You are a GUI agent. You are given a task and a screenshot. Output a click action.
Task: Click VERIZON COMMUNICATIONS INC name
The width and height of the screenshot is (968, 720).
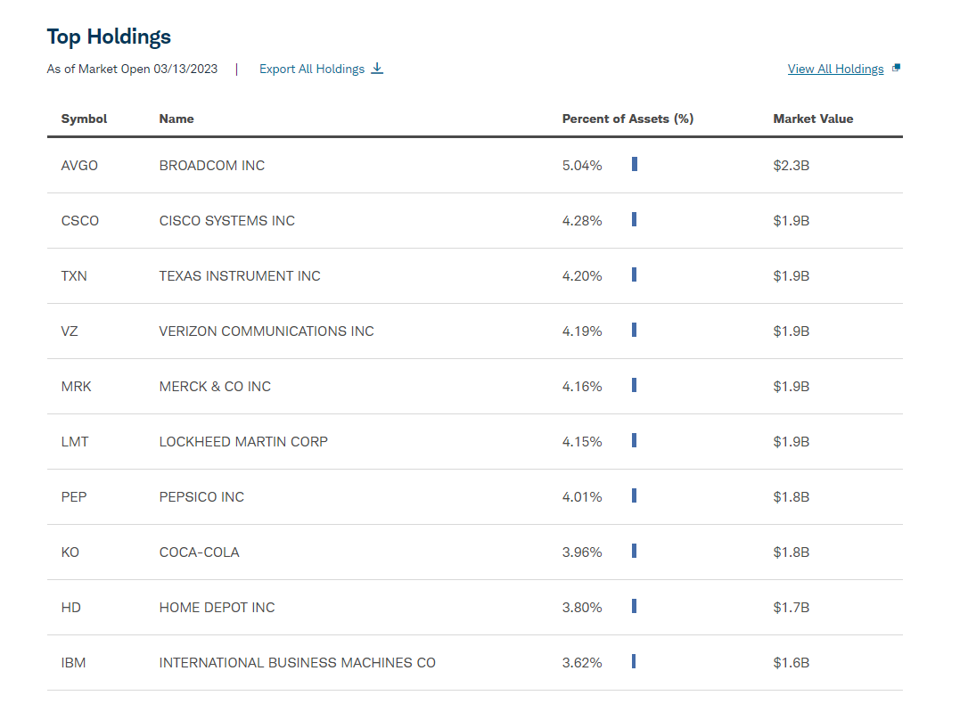click(267, 331)
